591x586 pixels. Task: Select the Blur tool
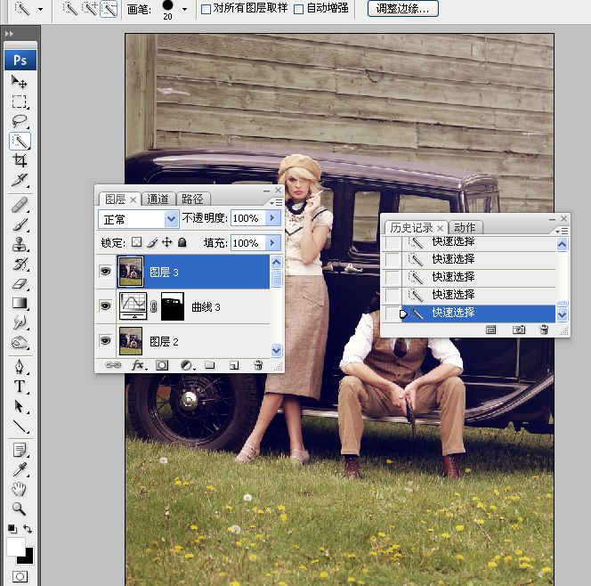20,322
